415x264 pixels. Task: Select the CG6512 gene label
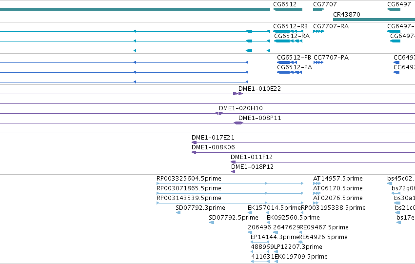(x=284, y=4)
